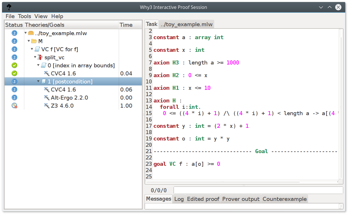Viewport: 349px width, 215px height.
Task: Collapse goal 1 postcondition
Action: tap(38, 81)
